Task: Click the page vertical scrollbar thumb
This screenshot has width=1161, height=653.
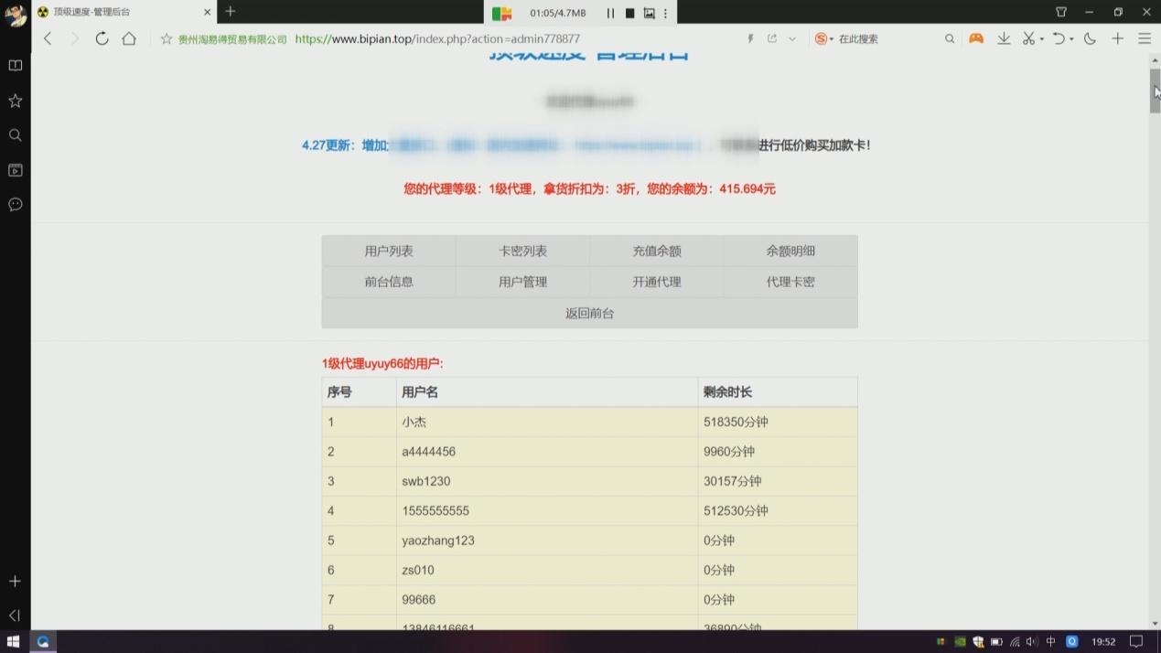Action: coord(1155,91)
